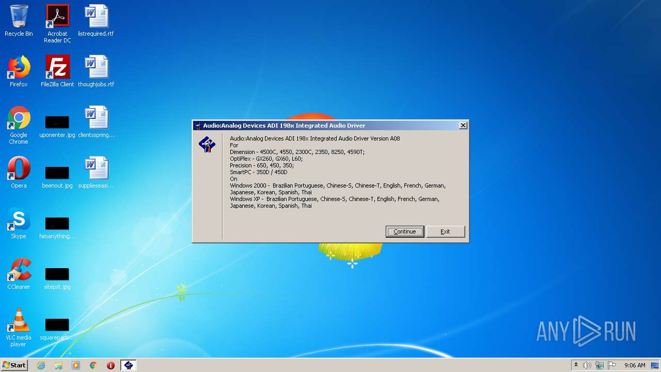Select the himanything image file
This screenshot has width=661, height=372.
coord(57,228)
